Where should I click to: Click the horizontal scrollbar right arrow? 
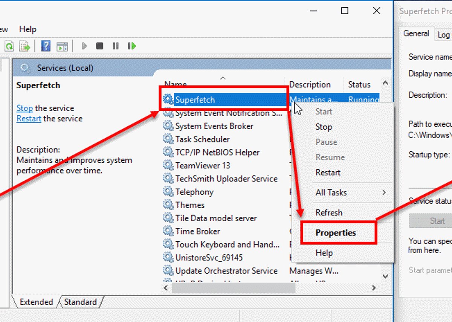coord(374,288)
